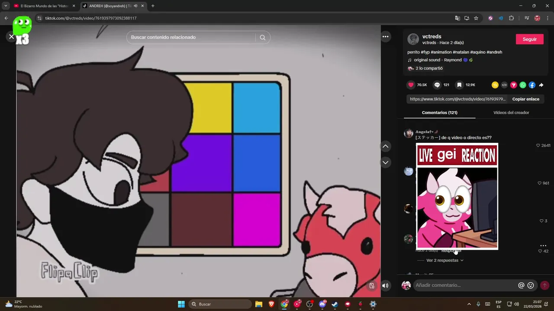554x311 pixels.
Task: Mute video with the speaker icon
Action: tap(385, 286)
